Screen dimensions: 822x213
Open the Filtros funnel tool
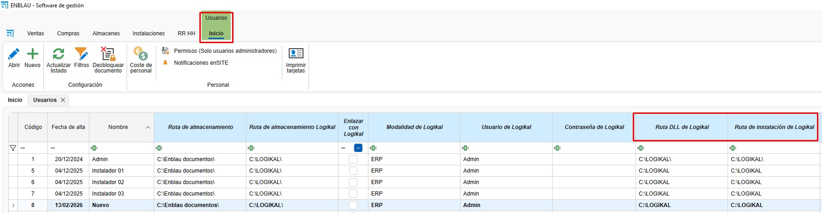[x=82, y=55]
